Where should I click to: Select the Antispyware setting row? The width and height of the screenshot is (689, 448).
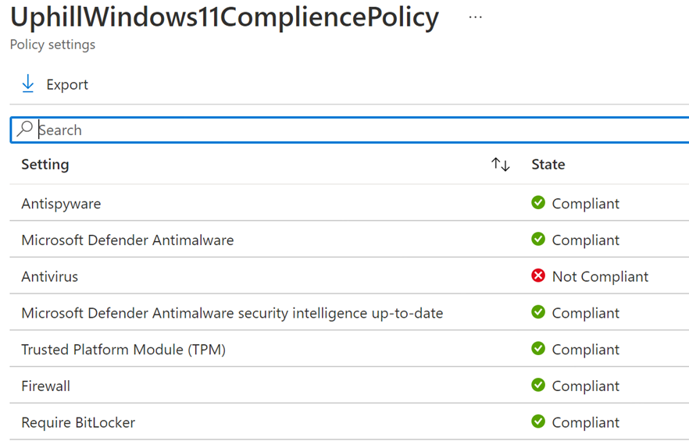[x=61, y=204]
